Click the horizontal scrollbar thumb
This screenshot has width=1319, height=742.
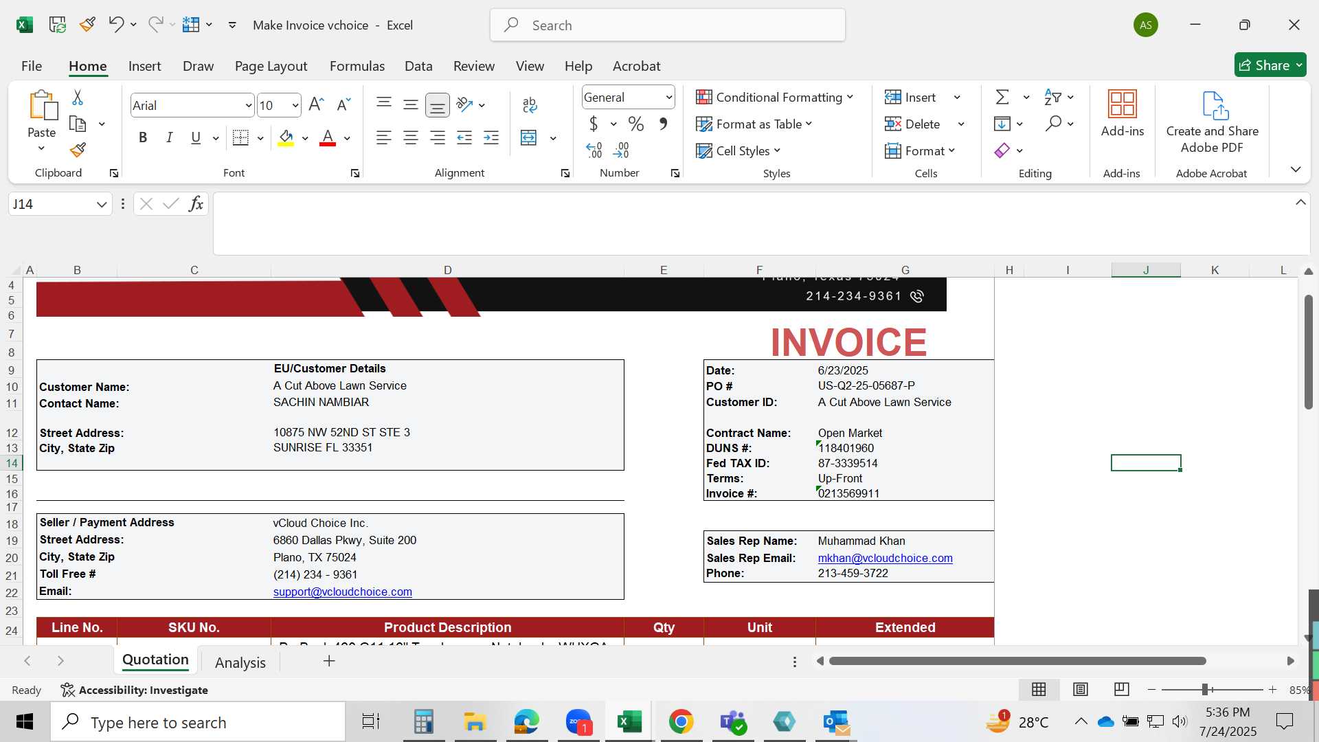[x=1017, y=661]
